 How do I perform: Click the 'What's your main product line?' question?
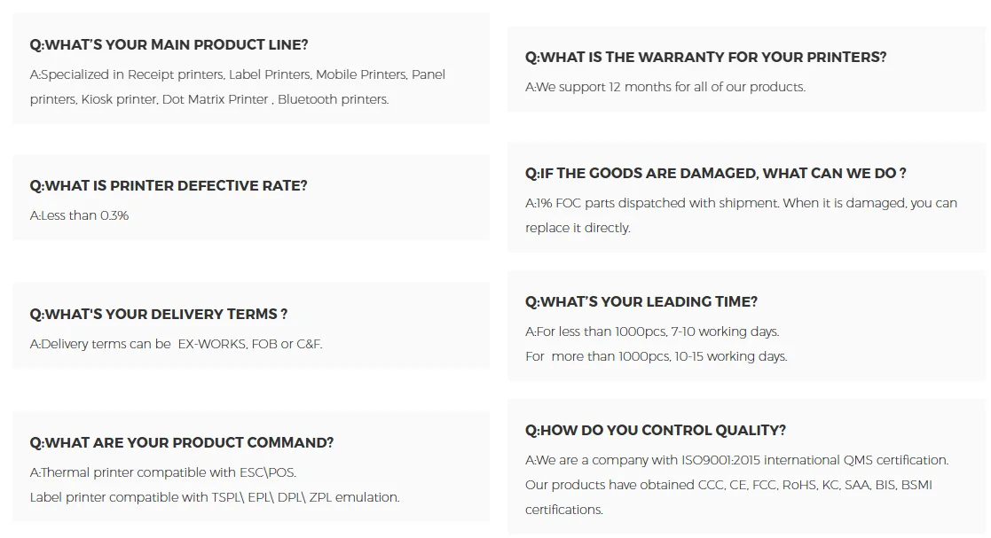(169, 45)
